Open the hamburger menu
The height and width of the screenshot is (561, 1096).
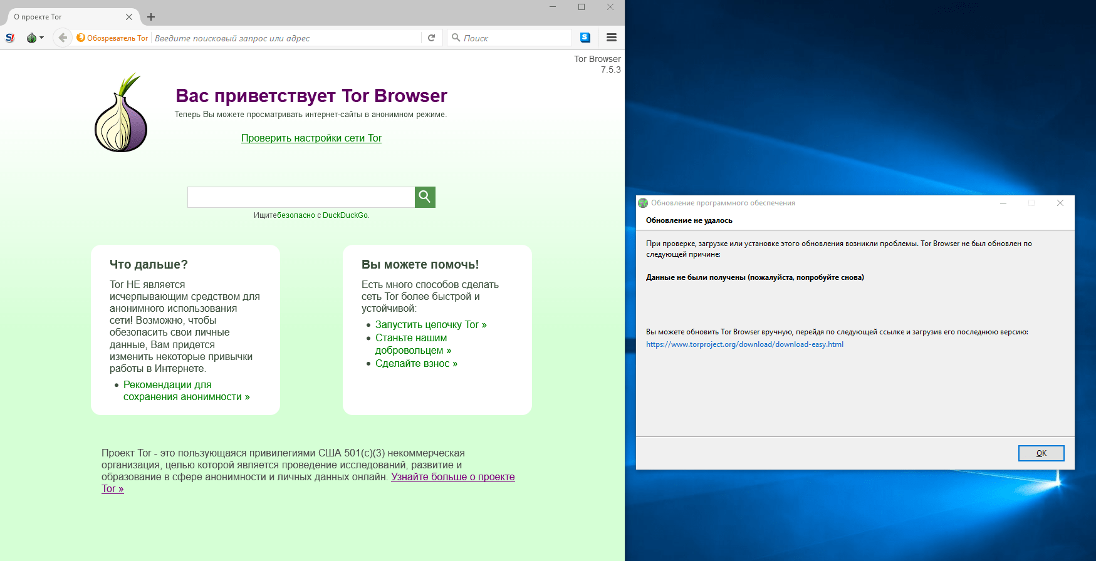(612, 38)
